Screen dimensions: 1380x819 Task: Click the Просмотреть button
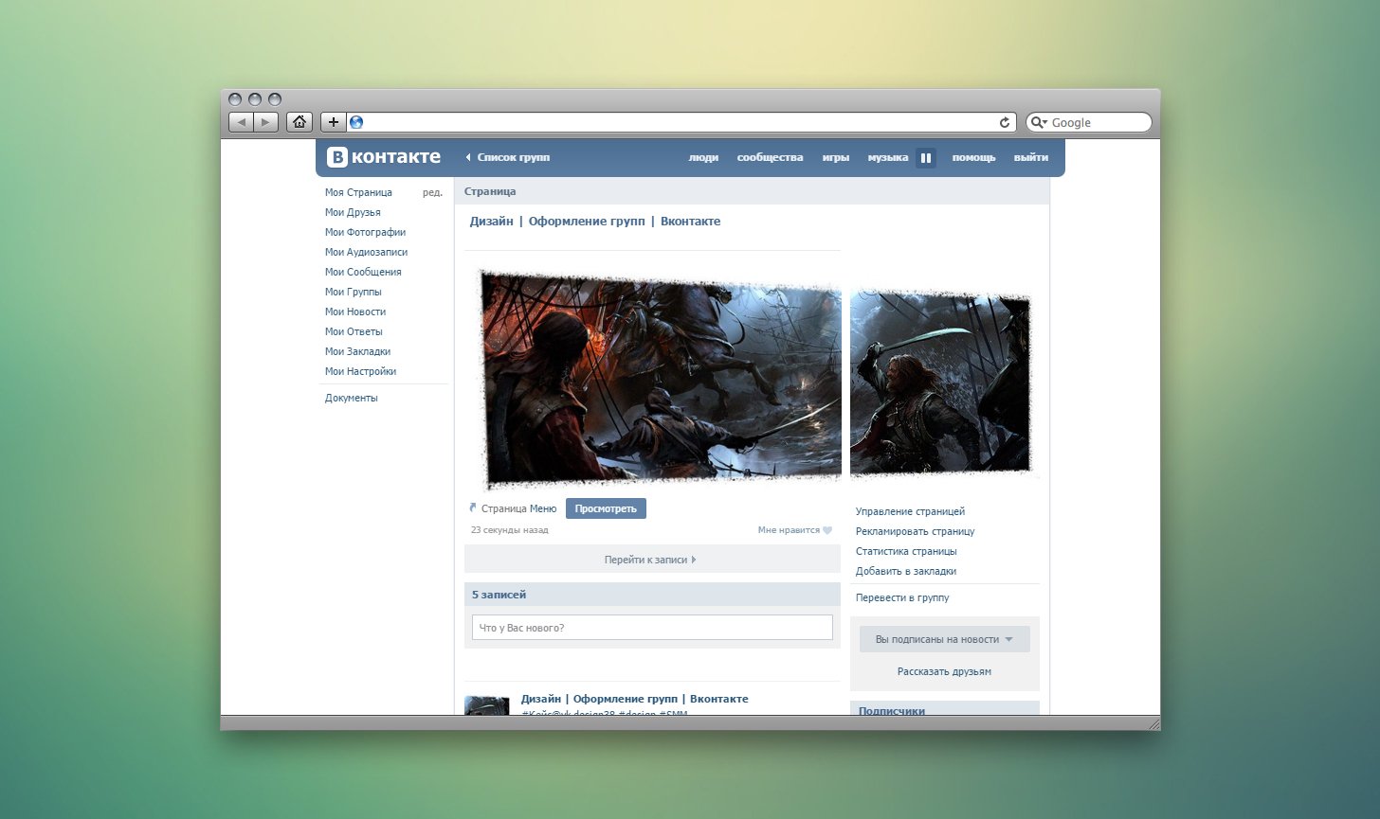[606, 508]
